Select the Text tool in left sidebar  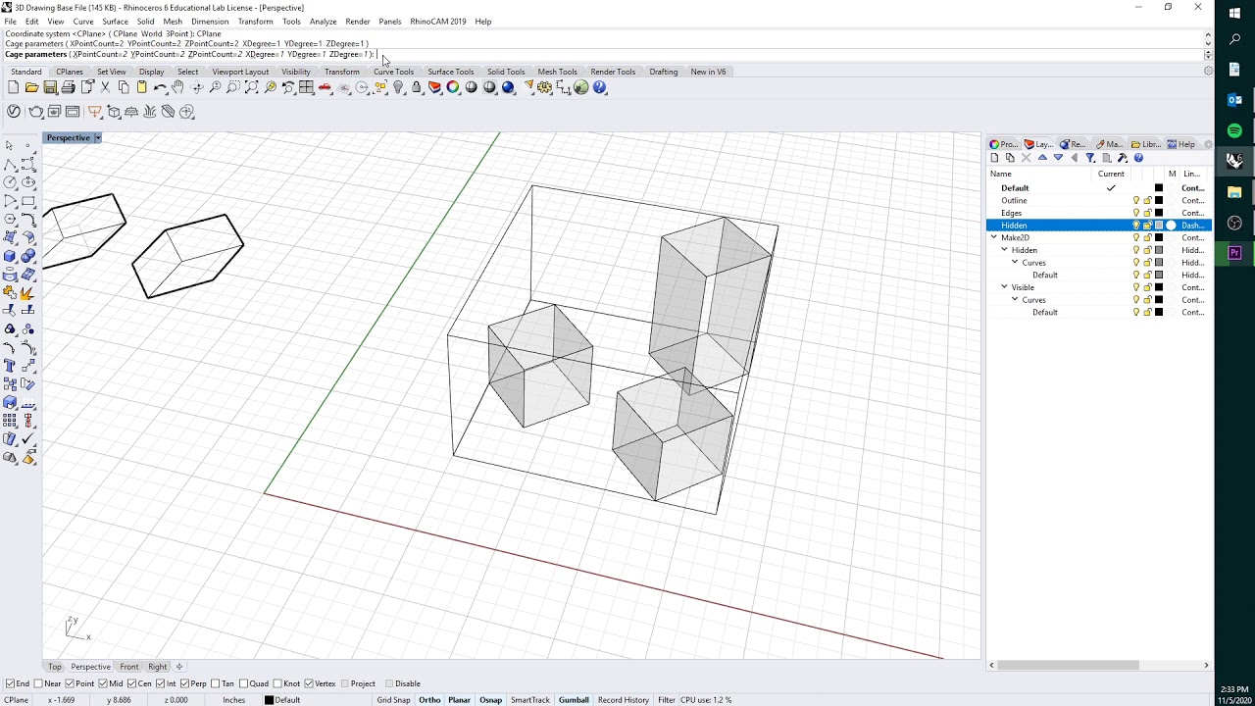[x=10, y=366]
